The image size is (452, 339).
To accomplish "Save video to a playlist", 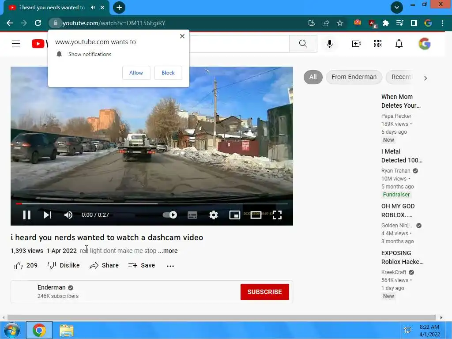I will pyautogui.click(x=142, y=265).
